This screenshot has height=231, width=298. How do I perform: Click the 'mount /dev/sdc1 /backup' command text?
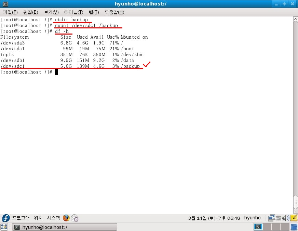pos(86,26)
